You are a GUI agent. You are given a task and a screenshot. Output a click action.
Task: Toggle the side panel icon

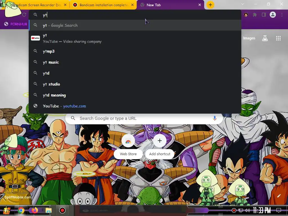tap(264, 15)
